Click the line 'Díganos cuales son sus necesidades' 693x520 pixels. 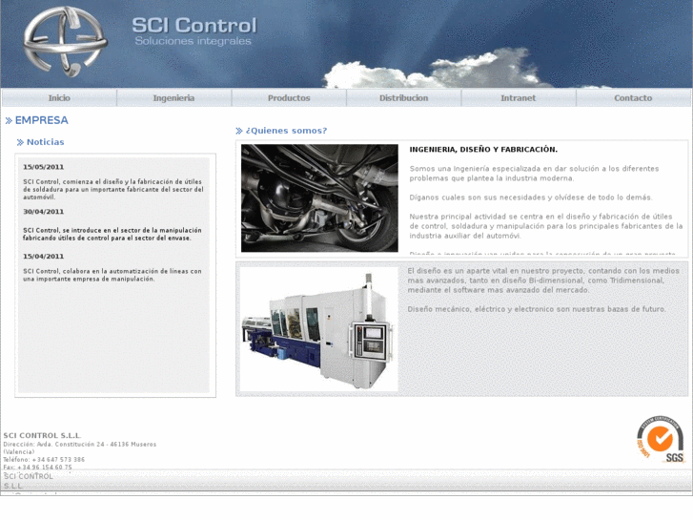click(x=531, y=198)
